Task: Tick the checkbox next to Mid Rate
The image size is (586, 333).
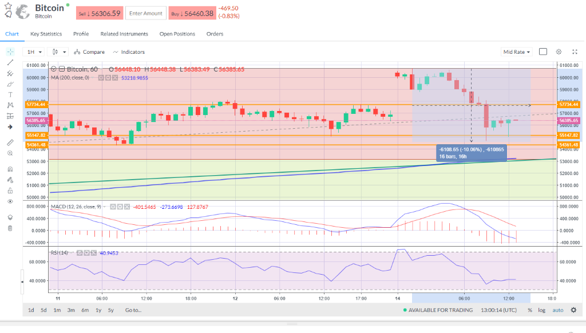Action: coord(543,51)
